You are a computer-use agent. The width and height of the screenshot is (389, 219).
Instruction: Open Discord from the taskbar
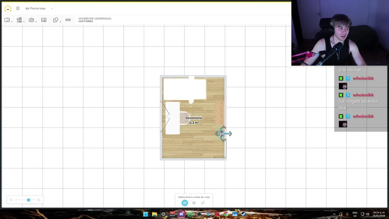pyautogui.click(x=181, y=214)
